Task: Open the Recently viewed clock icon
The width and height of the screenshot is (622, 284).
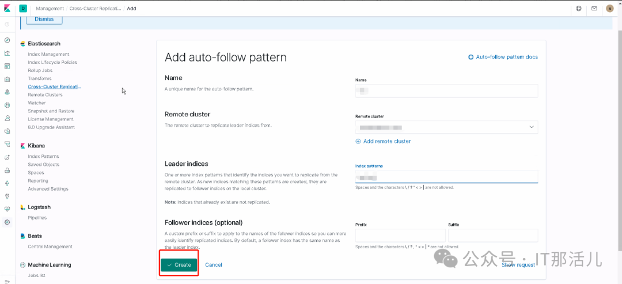Action: click(x=7, y=24)
